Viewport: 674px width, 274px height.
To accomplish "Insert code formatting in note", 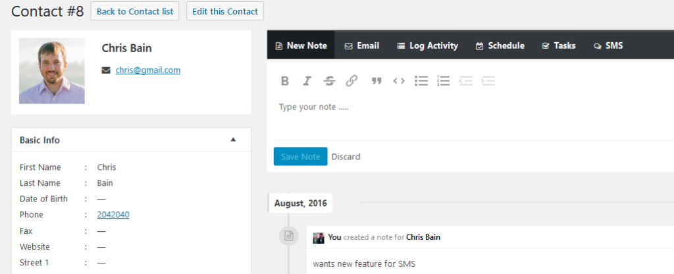I will [x=399, y=81].
